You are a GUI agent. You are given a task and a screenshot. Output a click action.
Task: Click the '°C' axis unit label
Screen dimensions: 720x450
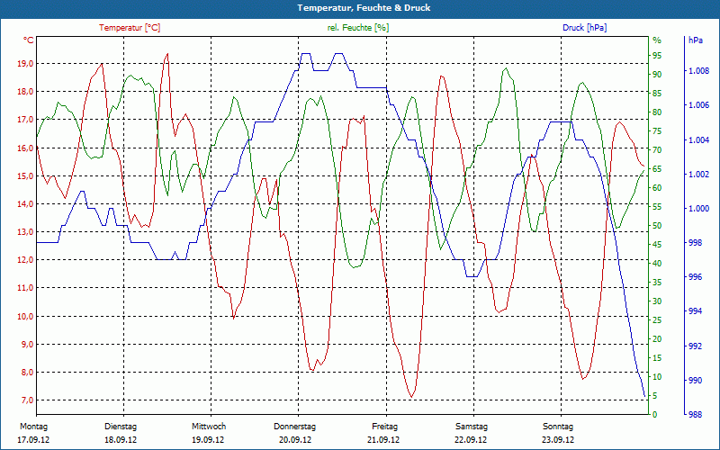point(29,40)
